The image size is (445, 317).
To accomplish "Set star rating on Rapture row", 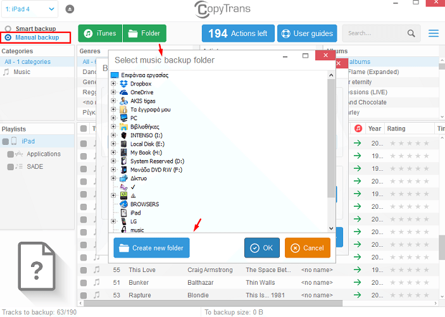I will [410, 295].
